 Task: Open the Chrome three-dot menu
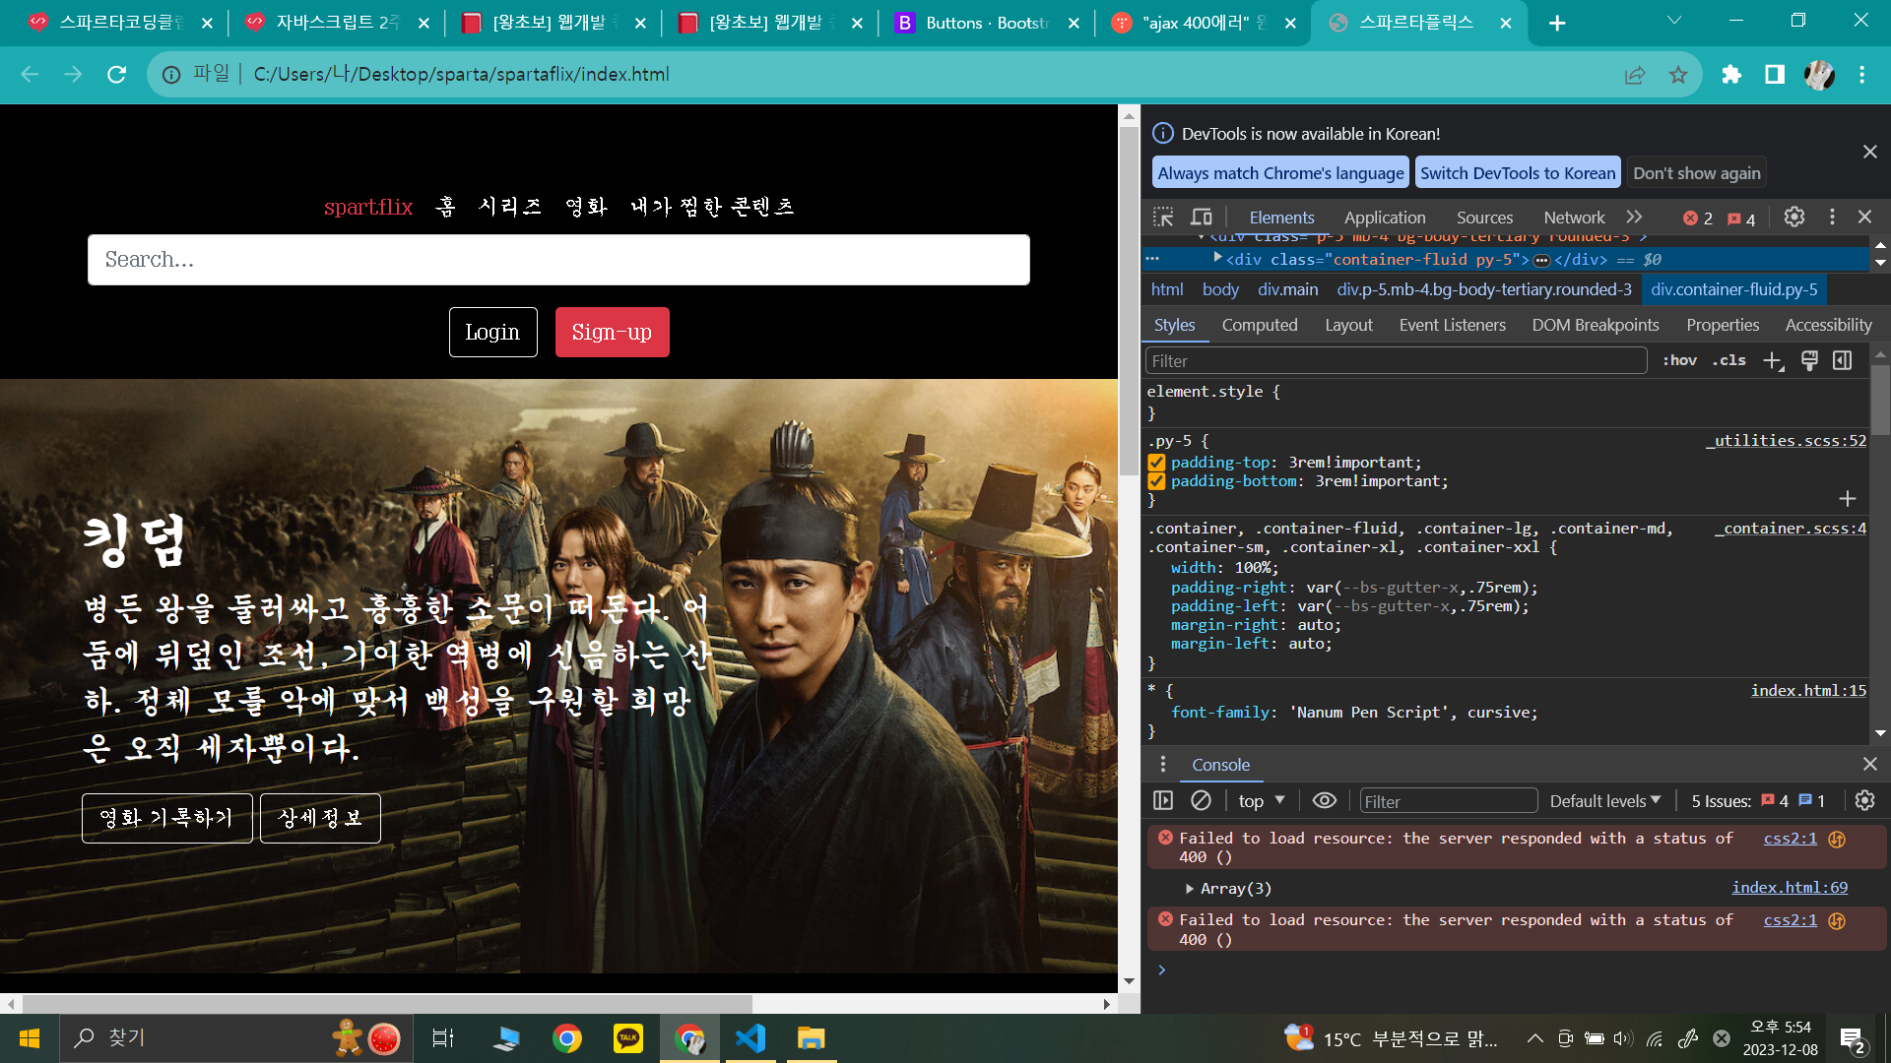click(1861, 75)
